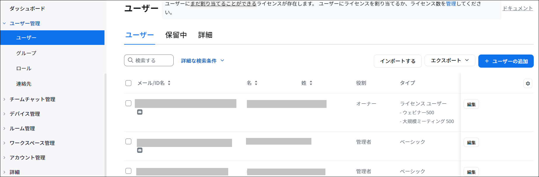The image size is (539, 177).
Task: Expand ワークスペース管理 in sidebar
Action: point(4,143)
